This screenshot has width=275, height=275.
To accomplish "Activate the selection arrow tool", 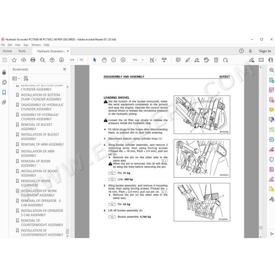I will coord(95,60).
